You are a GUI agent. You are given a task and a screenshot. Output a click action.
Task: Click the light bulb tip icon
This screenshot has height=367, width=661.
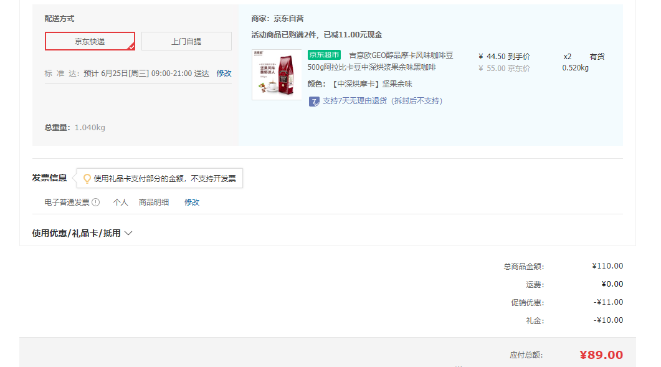click(x=87, y=178)
